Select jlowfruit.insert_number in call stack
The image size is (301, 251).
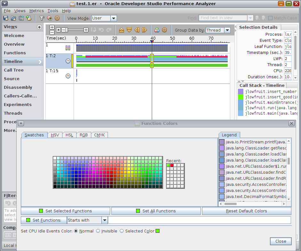coord(268,92)
